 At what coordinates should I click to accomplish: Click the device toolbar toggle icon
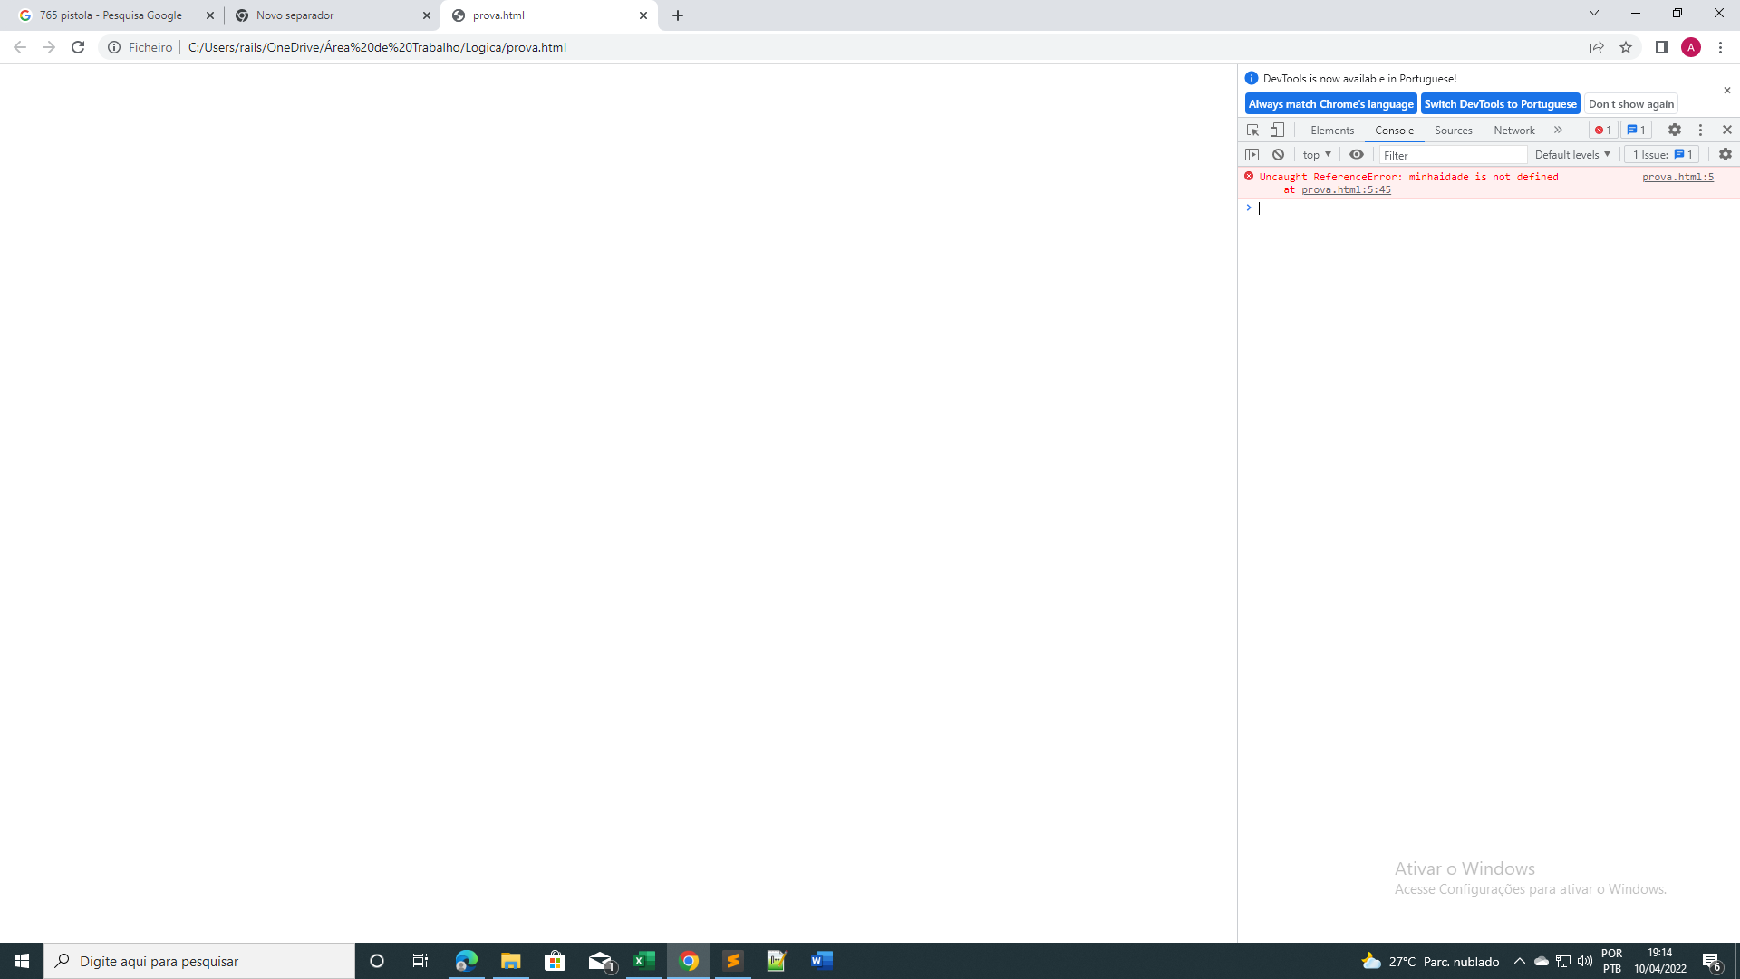[1276, 129]
